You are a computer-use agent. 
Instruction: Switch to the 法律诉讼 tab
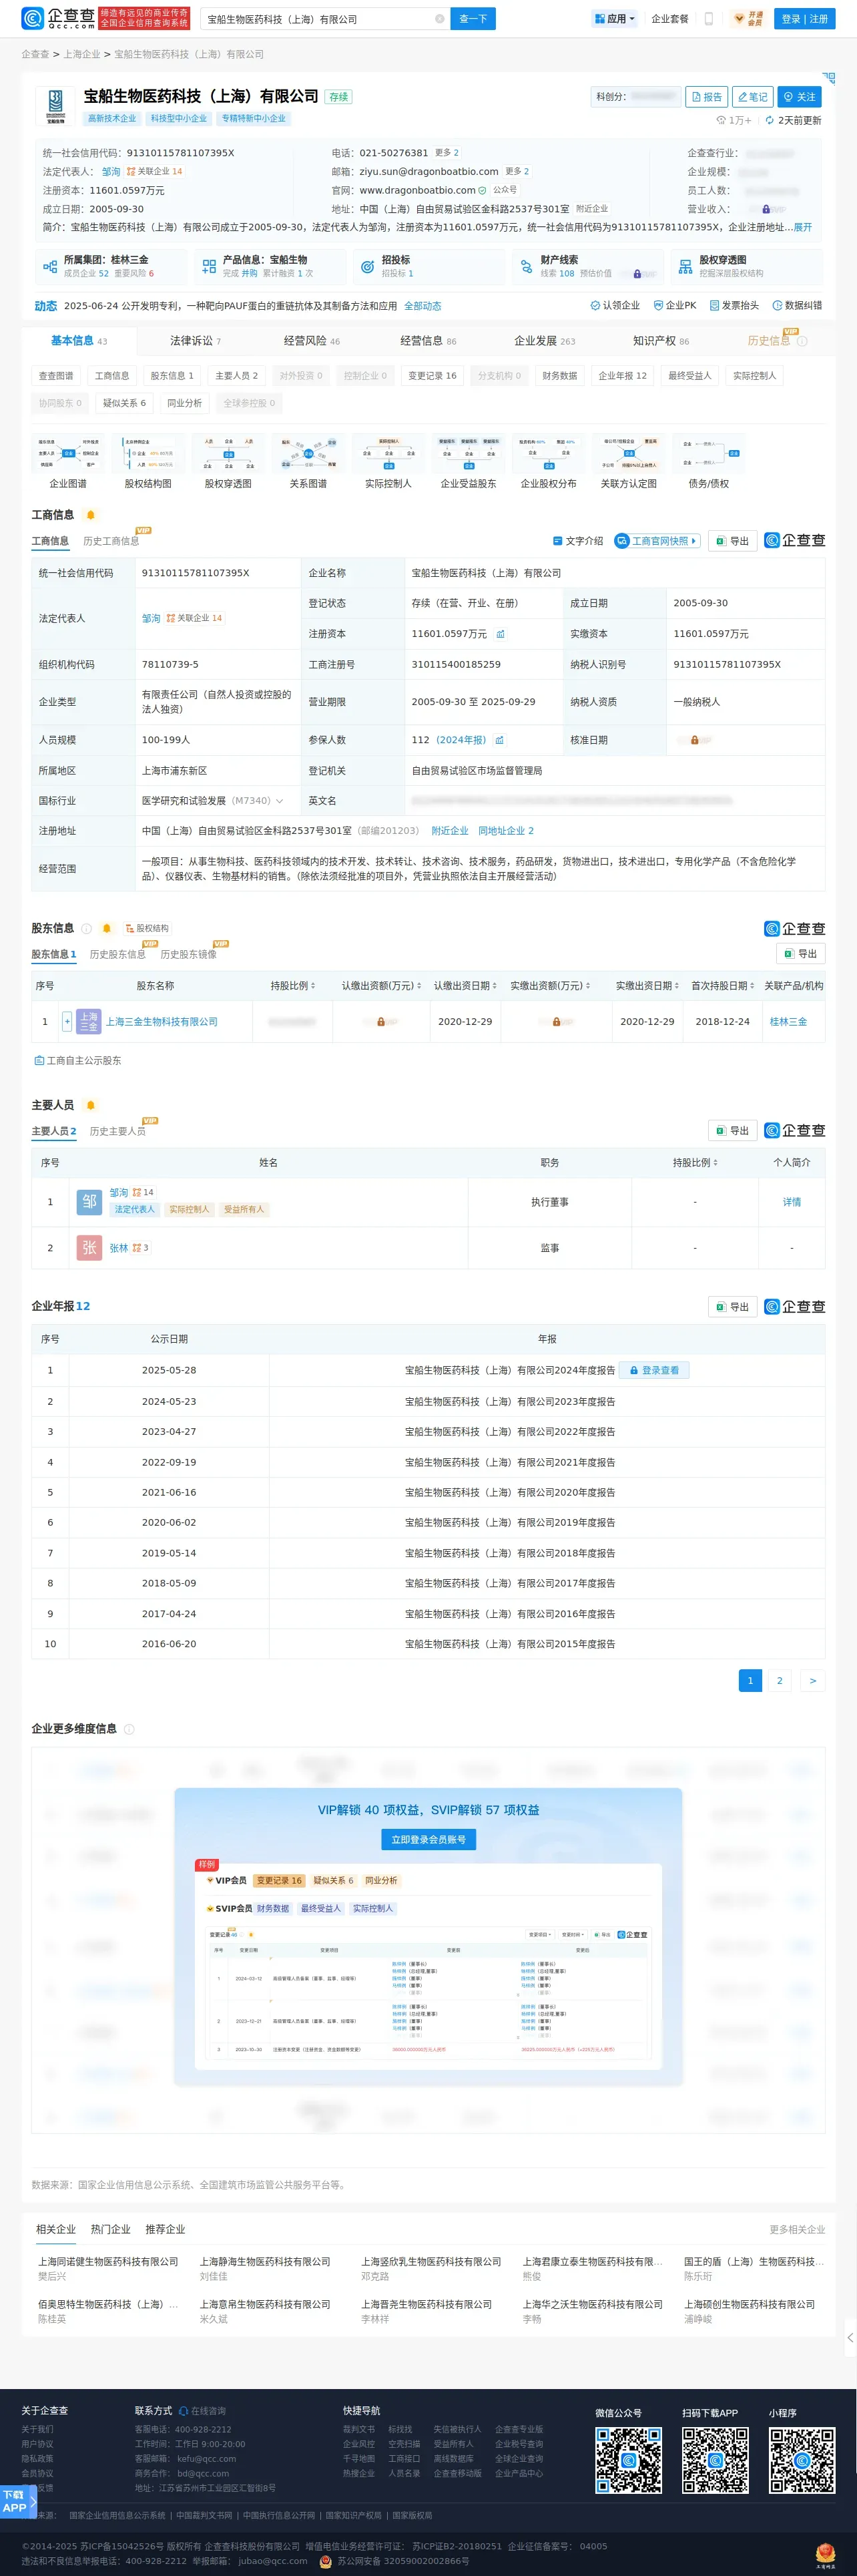pos(195,341)
